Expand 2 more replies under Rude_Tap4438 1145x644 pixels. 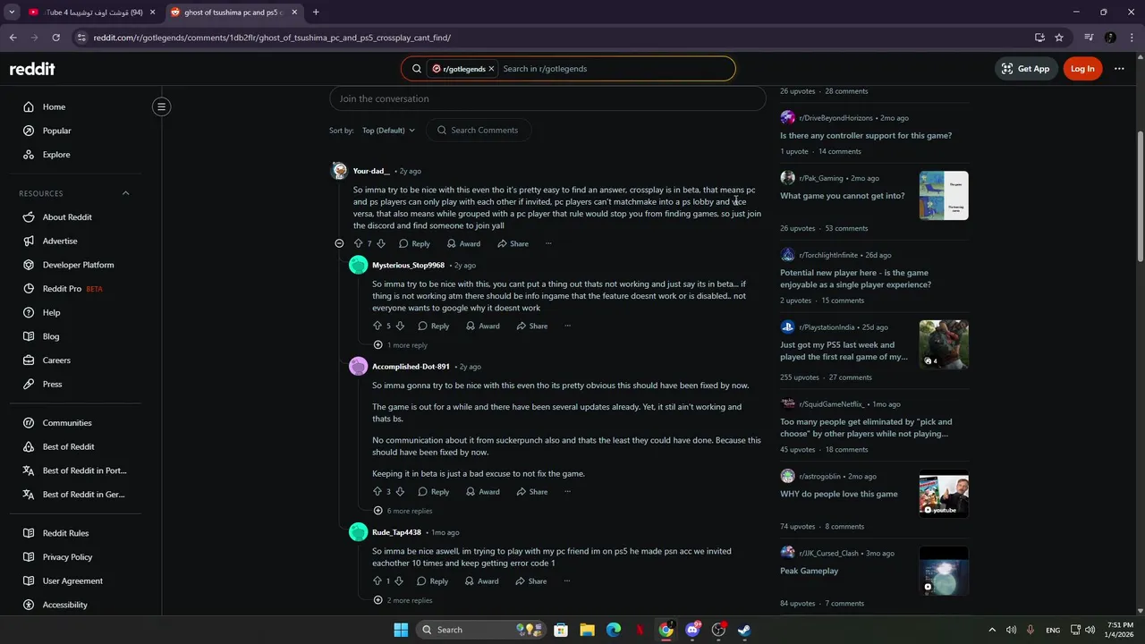pos(403,600)
